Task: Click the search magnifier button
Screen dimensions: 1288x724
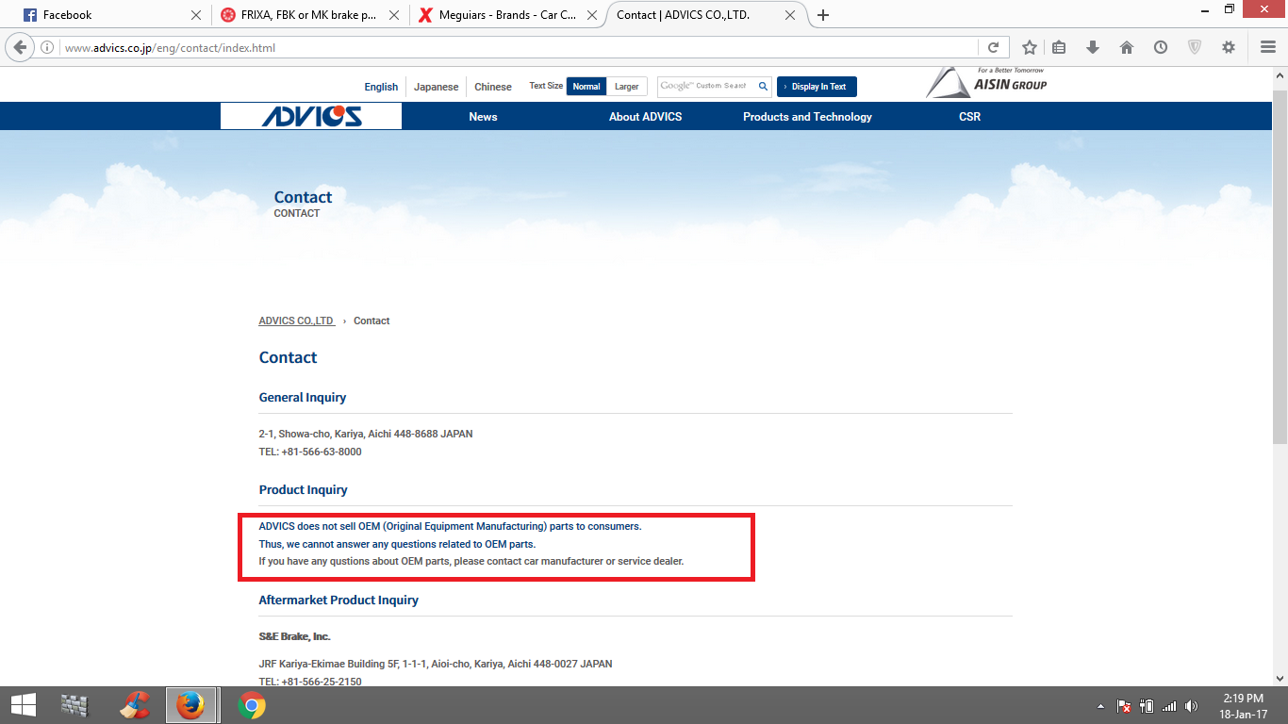Action: pyautogui.click(x=763, y=86)
